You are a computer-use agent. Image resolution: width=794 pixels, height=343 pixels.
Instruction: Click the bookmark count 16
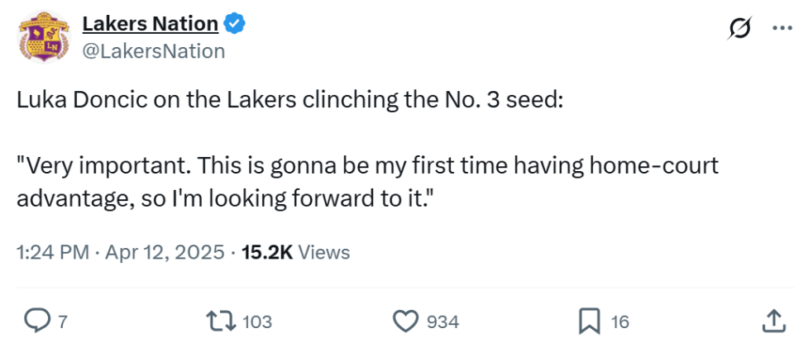619,322
